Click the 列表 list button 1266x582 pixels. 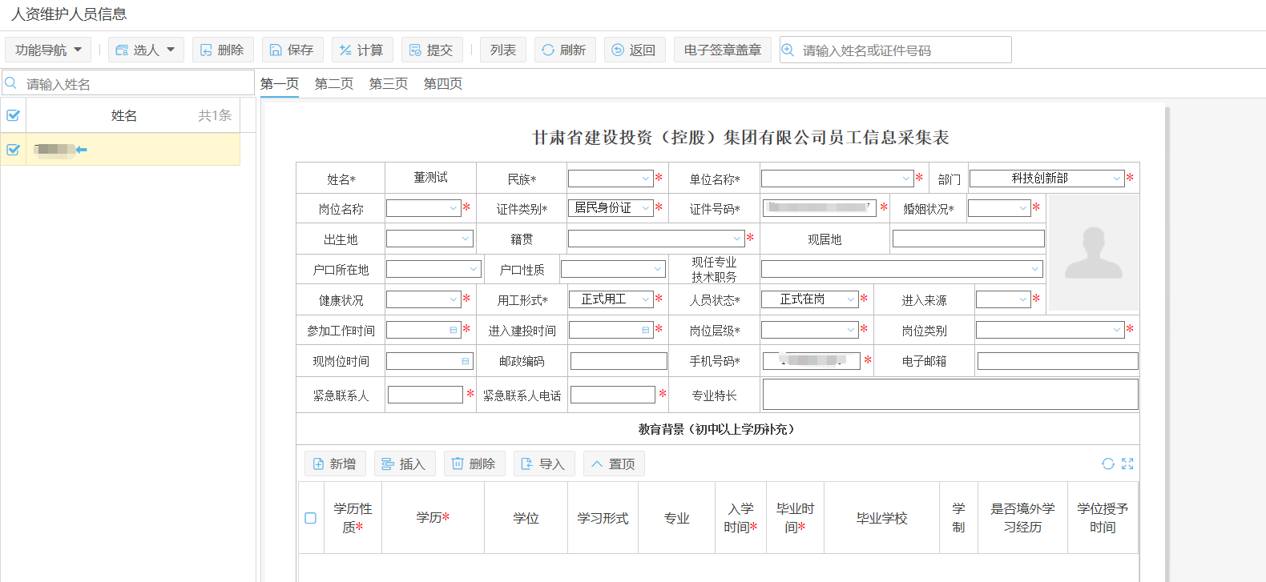(x=503, y=50)
